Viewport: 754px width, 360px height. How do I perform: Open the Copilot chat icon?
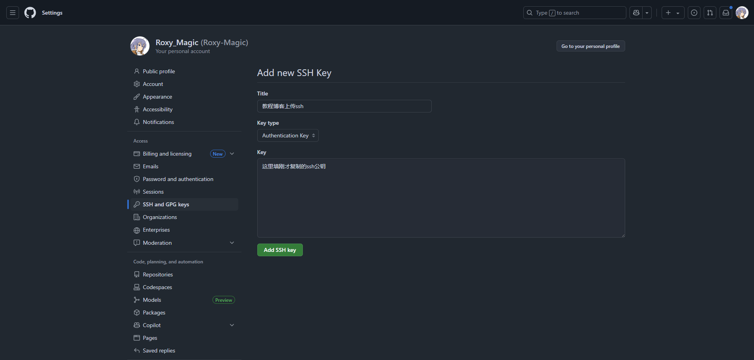coord(636,13)
